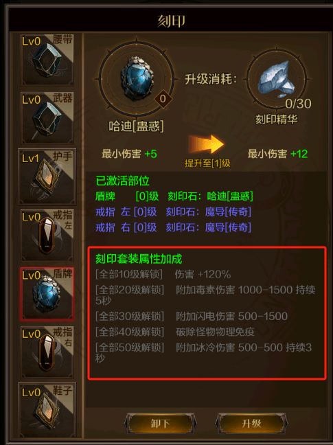
Task: Click the orange upgrade arrow 提升至[1]级
Action: click(207, 145)
